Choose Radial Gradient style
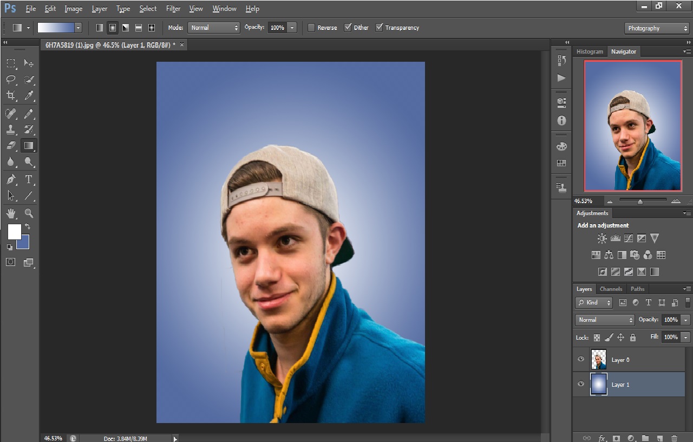Image resolution: width=693 pixels, height=442 pixels. tap(113, 28)
